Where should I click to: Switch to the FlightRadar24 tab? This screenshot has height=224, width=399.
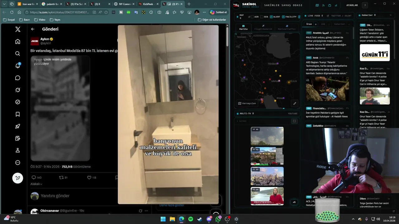click(x=263, y=27)
